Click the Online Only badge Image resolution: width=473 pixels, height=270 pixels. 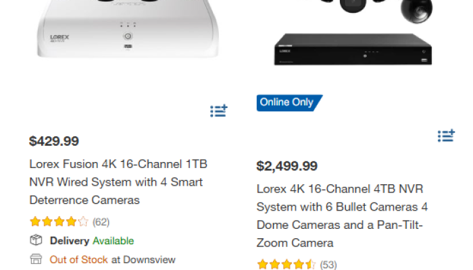tap(289, 103)
